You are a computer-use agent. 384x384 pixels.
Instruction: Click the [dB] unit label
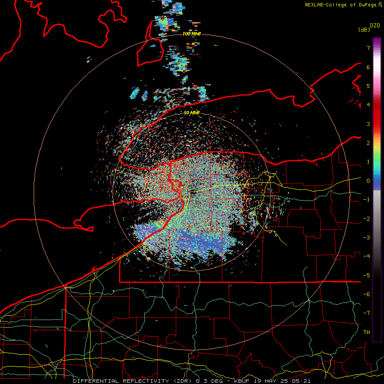(364, 29)
